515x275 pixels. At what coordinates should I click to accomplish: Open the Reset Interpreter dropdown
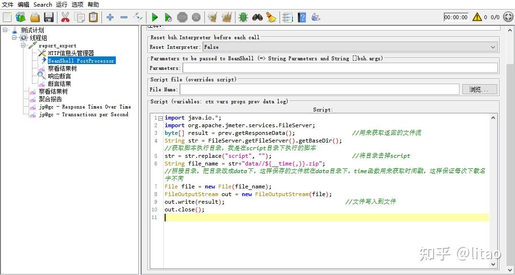coord(350,47)
